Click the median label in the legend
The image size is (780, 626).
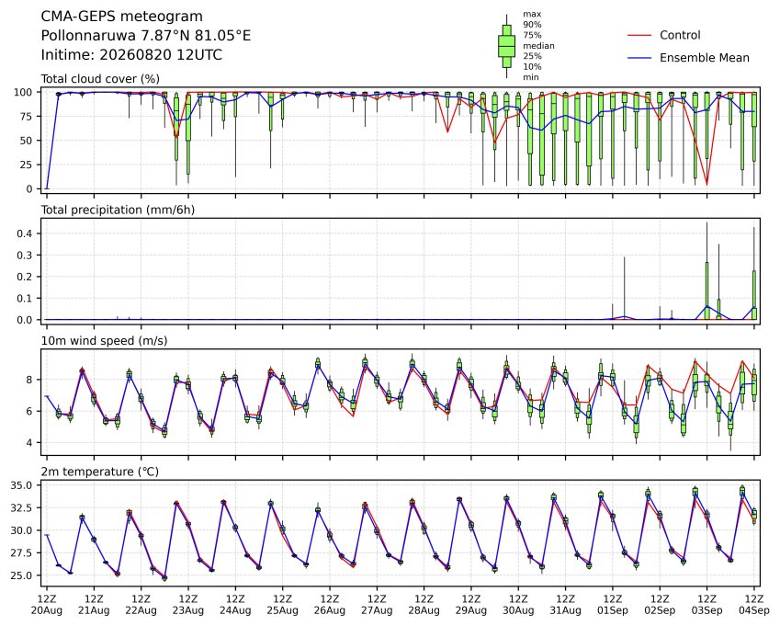pyautogui.click(x=538, y=46)
